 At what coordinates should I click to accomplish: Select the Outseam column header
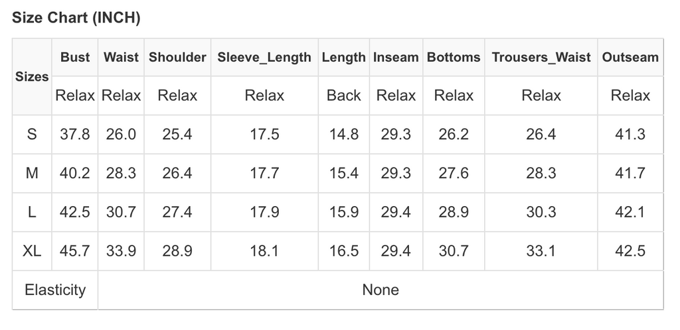(x=630, y=57)
